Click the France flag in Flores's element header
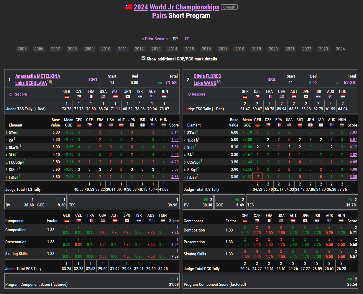This screenshot has height=294, width=363. 279,125
